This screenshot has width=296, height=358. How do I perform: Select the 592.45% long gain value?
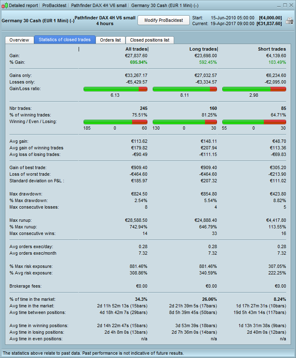click(208, 62)
